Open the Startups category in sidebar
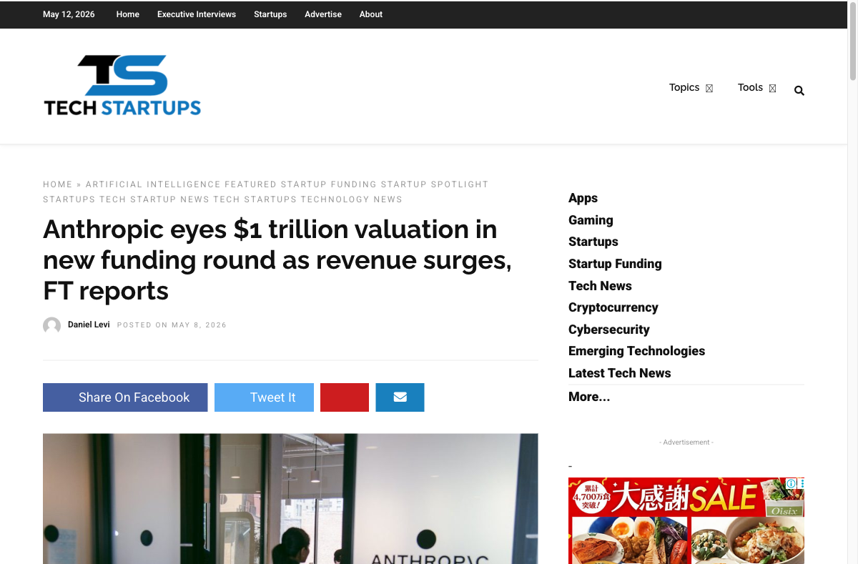Screen dimensions: 858x564 click(593, 242)
